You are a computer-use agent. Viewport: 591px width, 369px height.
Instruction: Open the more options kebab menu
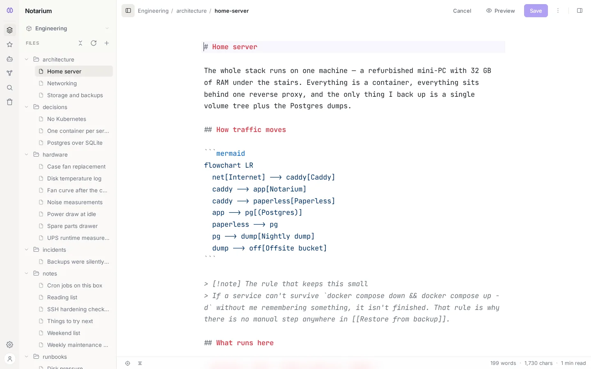(x=558, y=11)
